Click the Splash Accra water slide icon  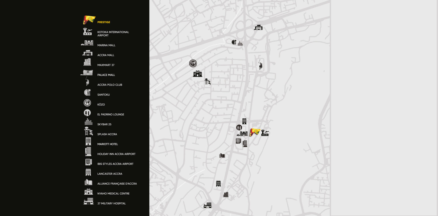click(88, 132)
